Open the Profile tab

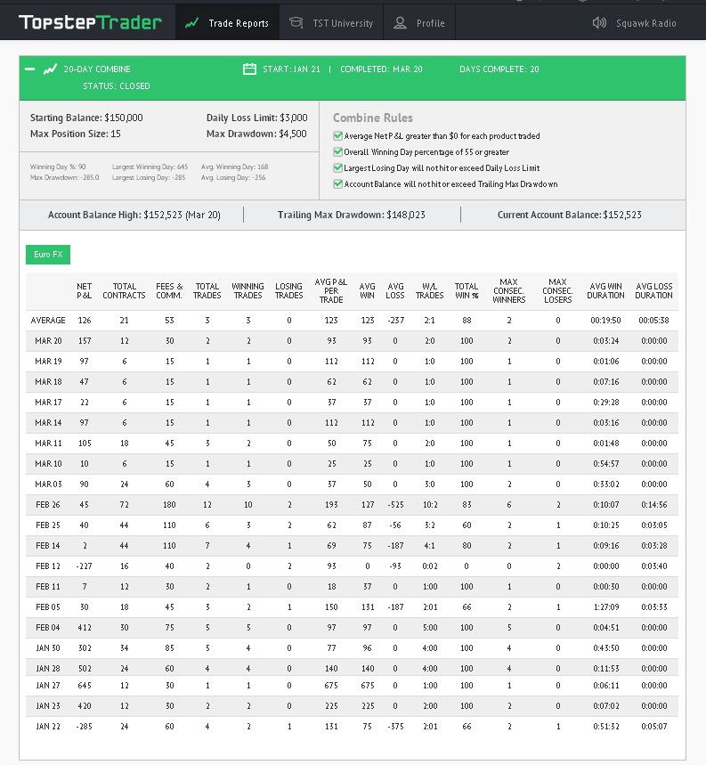point(419,22)
